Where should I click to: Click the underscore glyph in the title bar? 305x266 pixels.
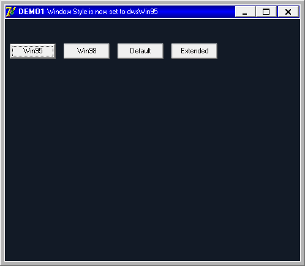point(245,14)
